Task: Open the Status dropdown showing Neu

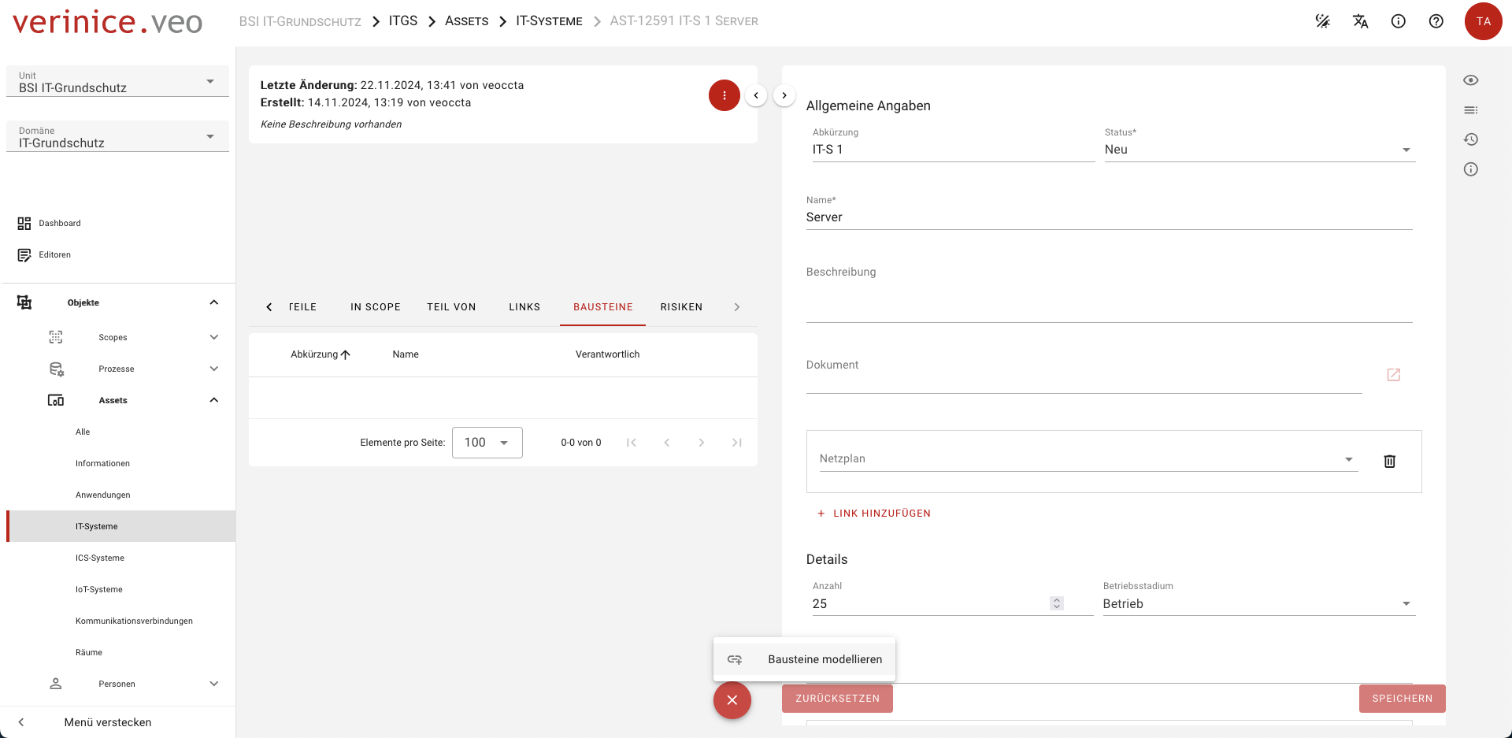Action: click(x=1258, y=150)
